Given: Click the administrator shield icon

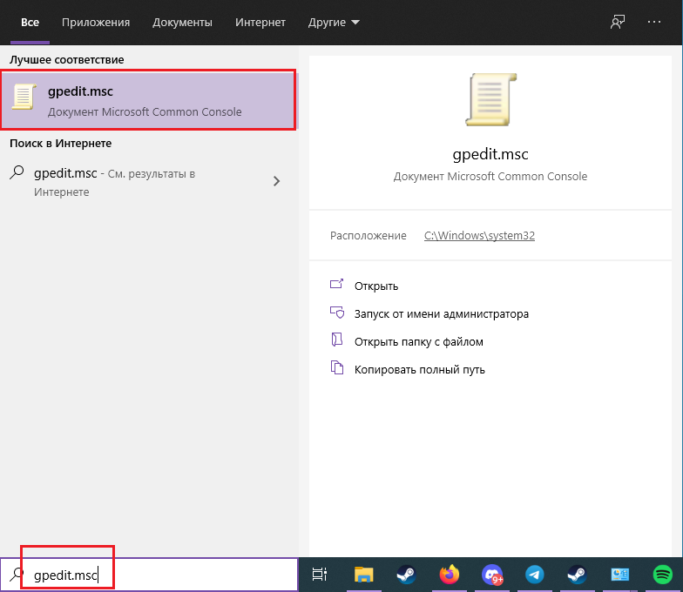Looking at the screenshot, I should pos(336,312).
